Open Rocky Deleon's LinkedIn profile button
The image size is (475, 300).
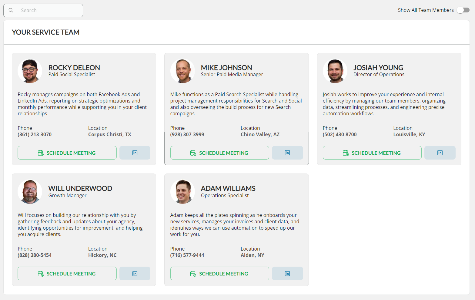(x=135, y=153)
